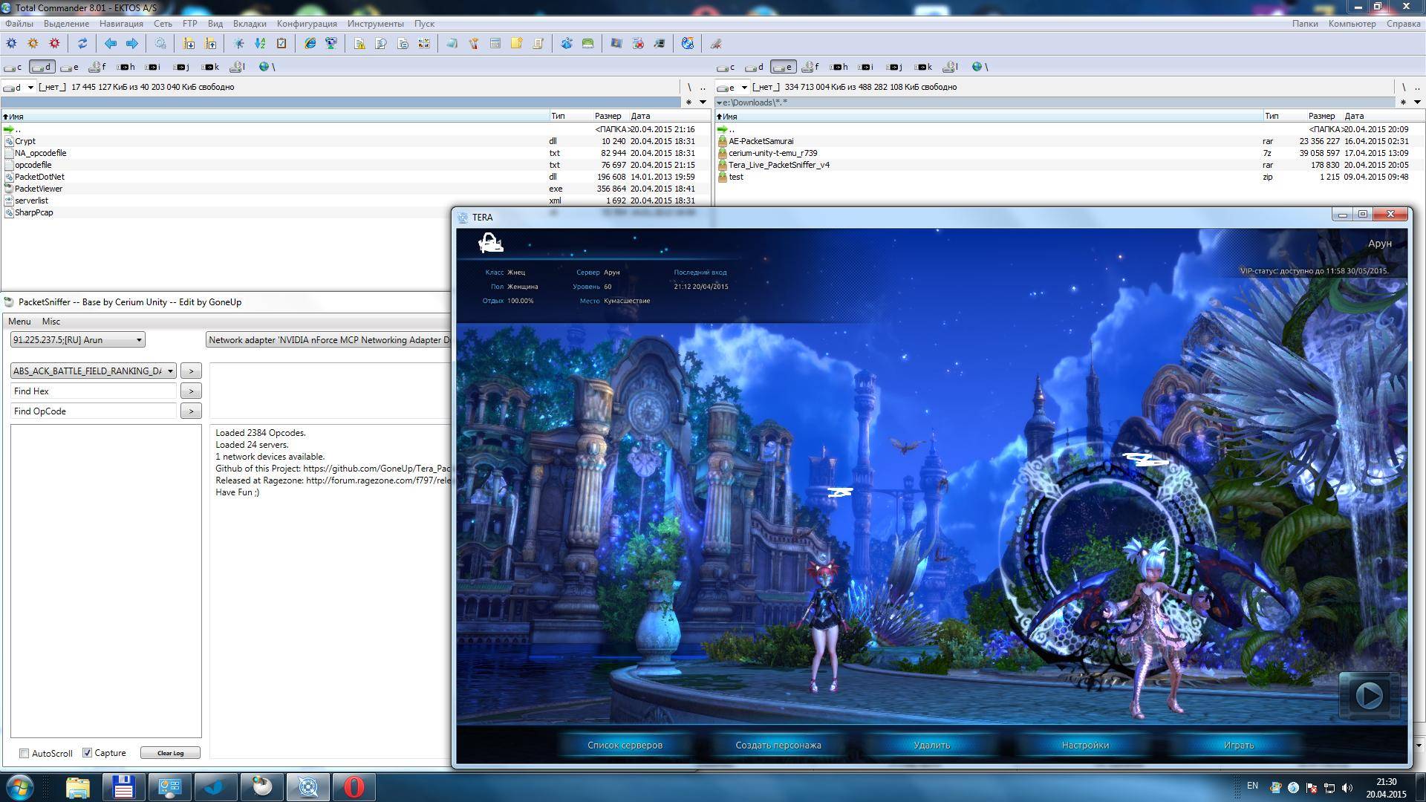Viewport: 1426px width, 802px height.
Task: Click the refresh arrows icon in Total Commander toolbar
Action: (x=82, y=44)
